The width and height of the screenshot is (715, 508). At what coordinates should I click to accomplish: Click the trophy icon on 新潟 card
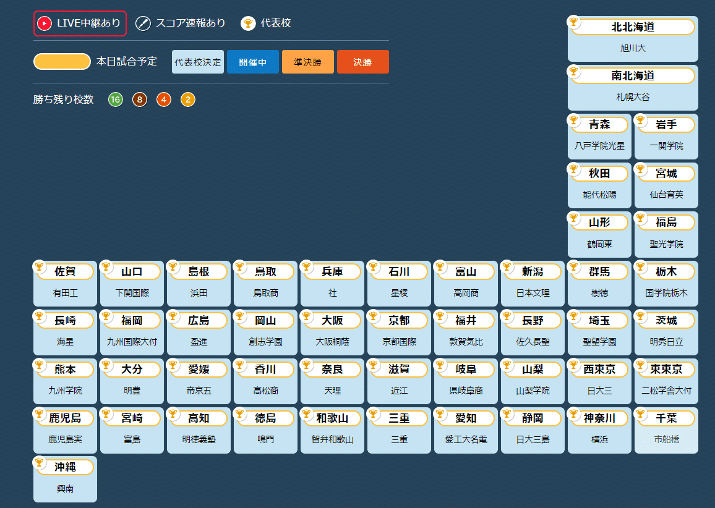[x=507, y=266]
